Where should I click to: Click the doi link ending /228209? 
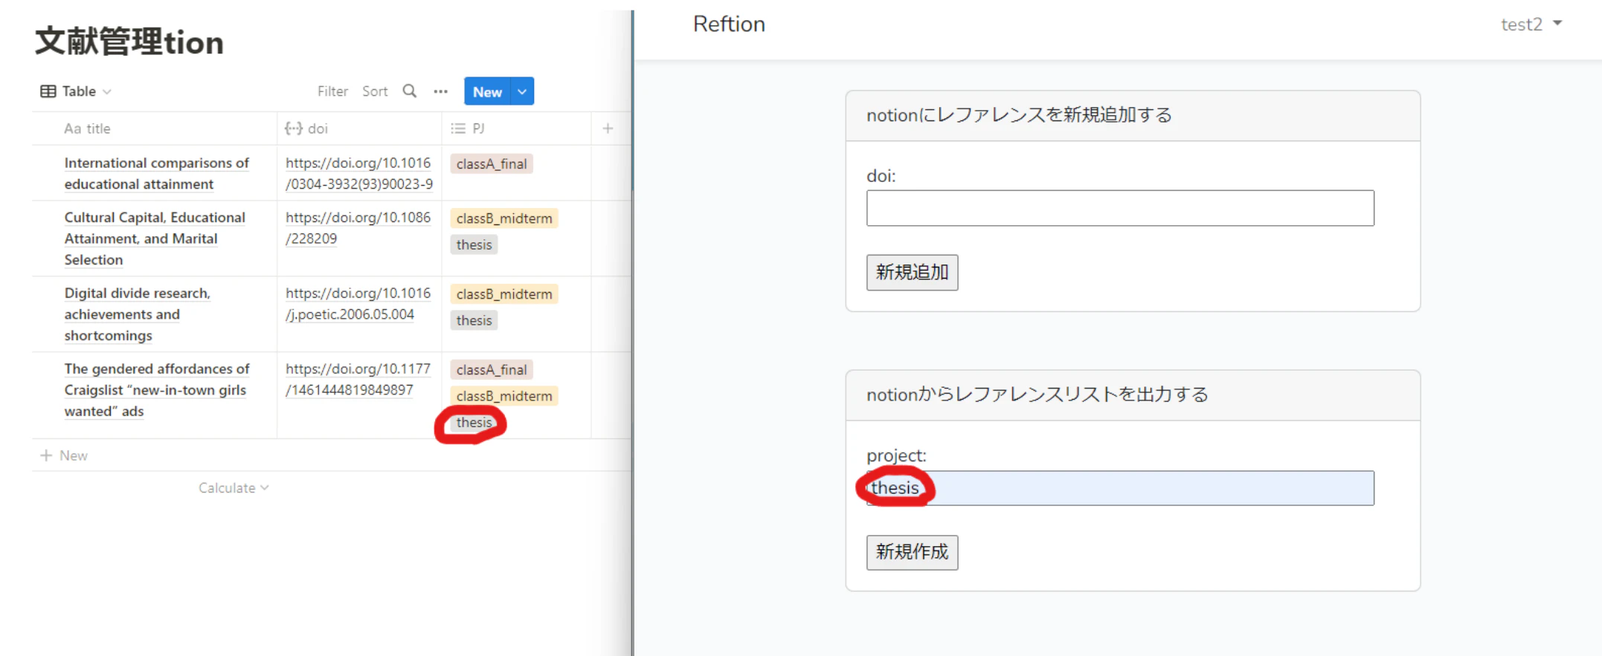(358, 228)
